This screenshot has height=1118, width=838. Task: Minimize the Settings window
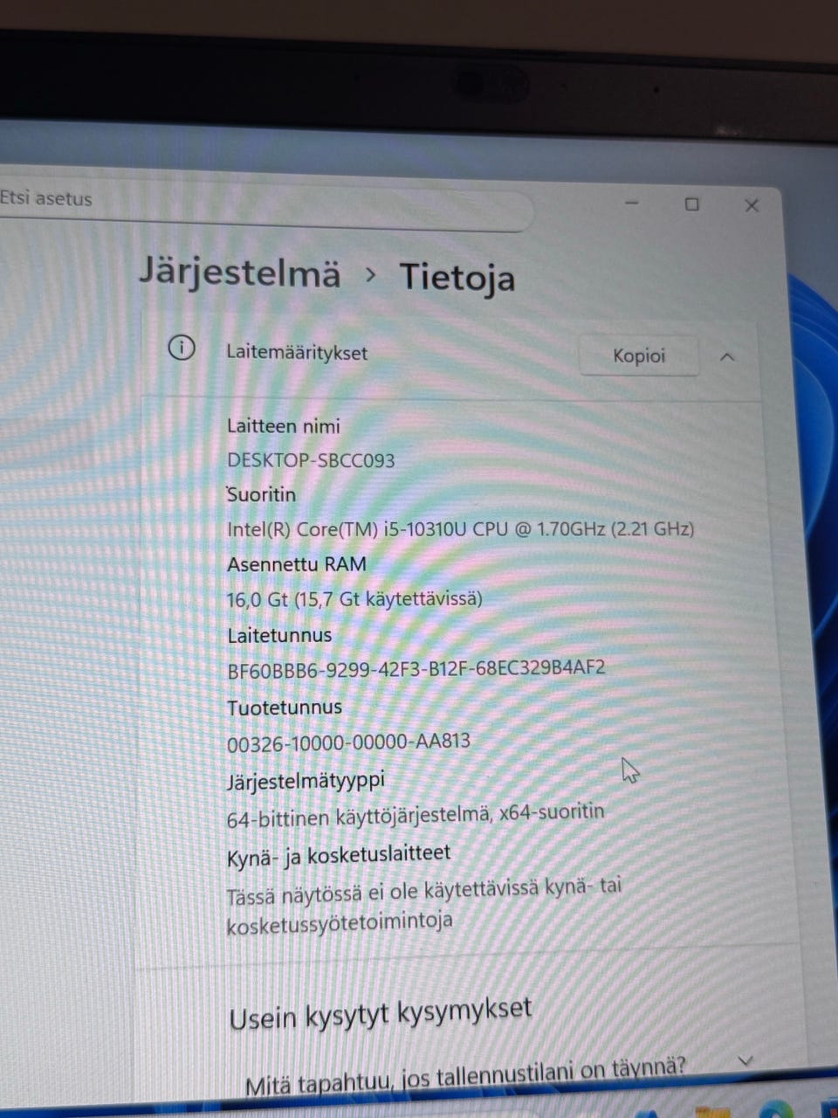pos(633,203)
